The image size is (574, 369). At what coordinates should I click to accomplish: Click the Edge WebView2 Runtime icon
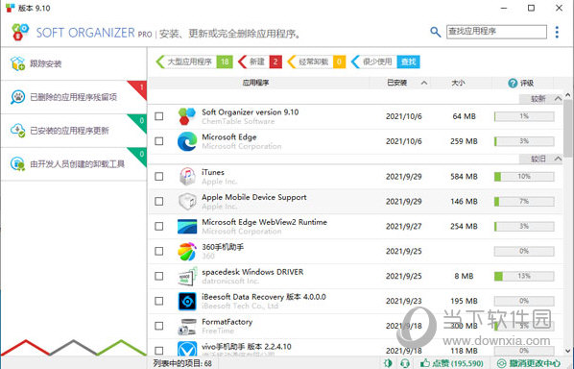point(187,227)
